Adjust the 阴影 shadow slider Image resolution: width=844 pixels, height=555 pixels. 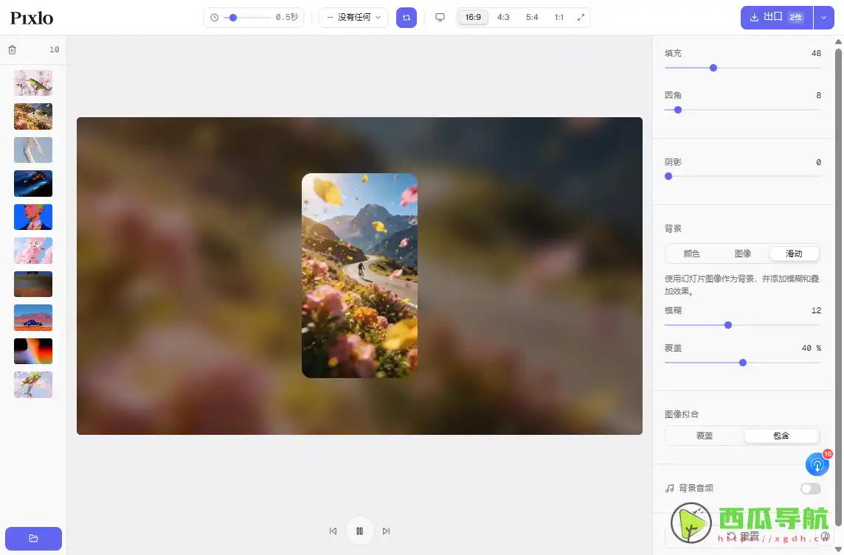[743, 176]
